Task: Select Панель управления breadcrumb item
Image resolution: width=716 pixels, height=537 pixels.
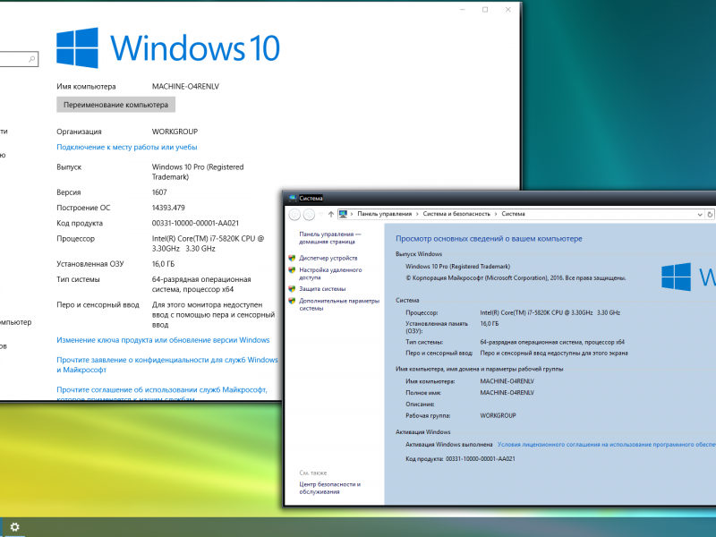Action: [x=385, y=214]
